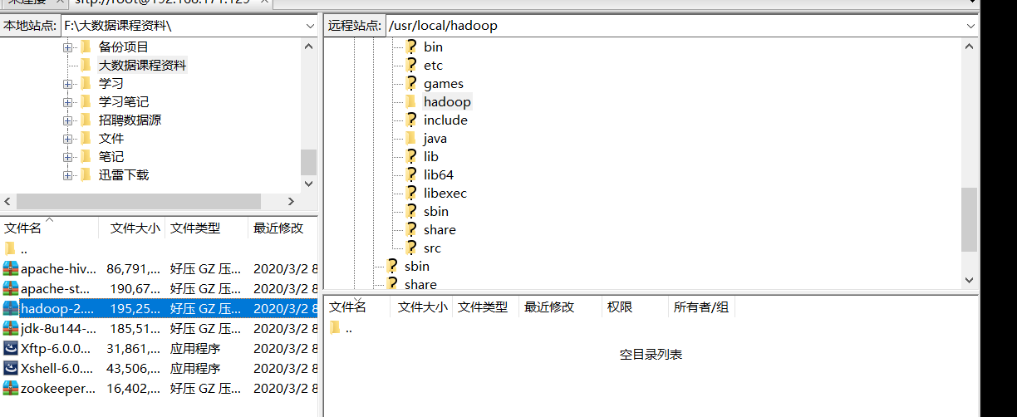This screenshot has height=417, width=1017.
Task: Select the apache-st archive file
Action: (159, 288)
